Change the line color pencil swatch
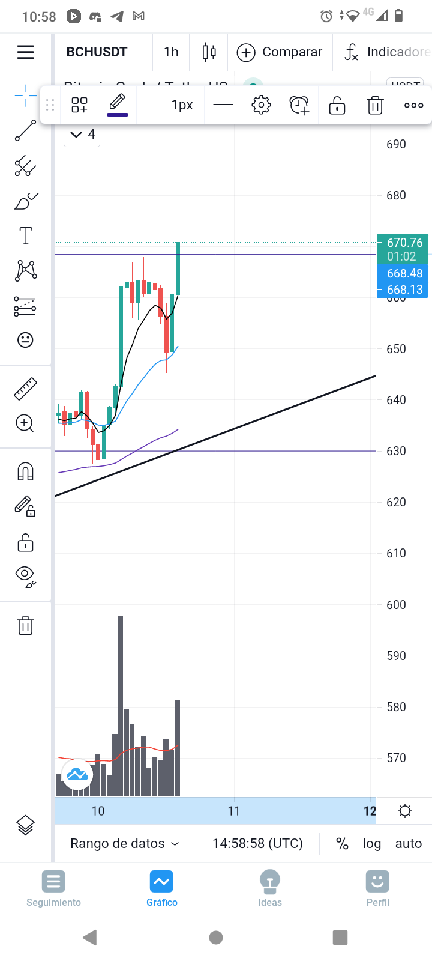Image resolution: width=432 pixels, height=961 pixels. click(x=118, y=105)
